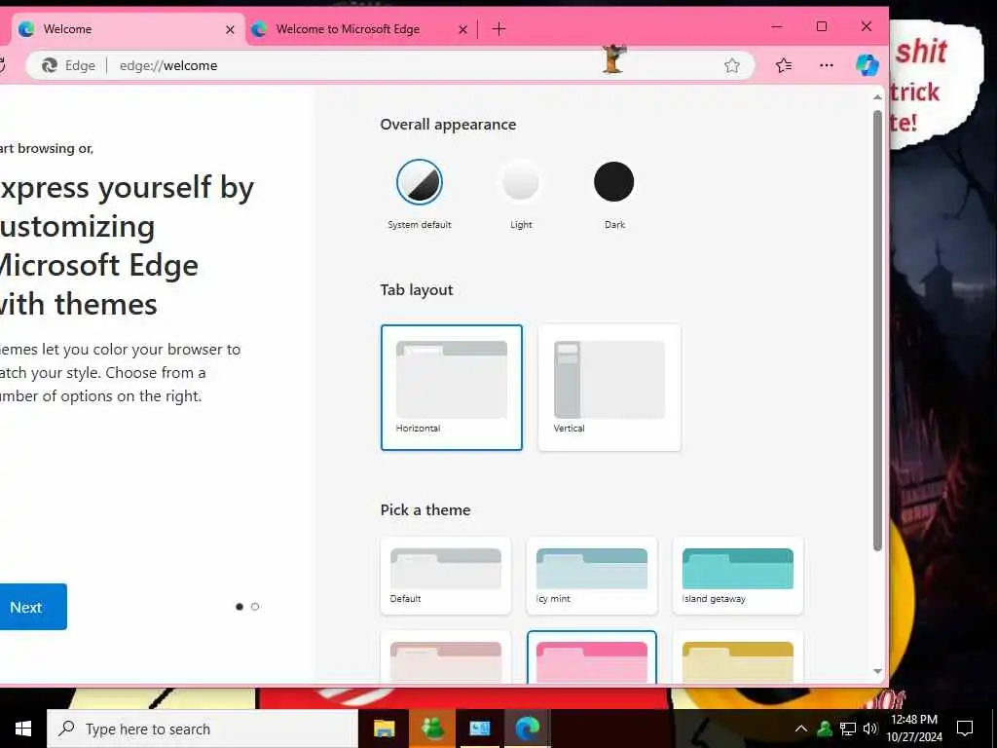Click Microsoft Edge taskbar icon
Image resolution: width=997 pixels, height=748 pixels.
527,729
